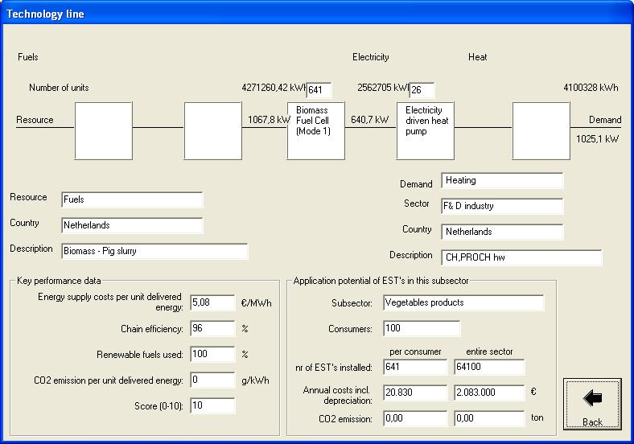Click the heat pump units field showing 26
634x444 pixels.
click(x=422, y=90)
